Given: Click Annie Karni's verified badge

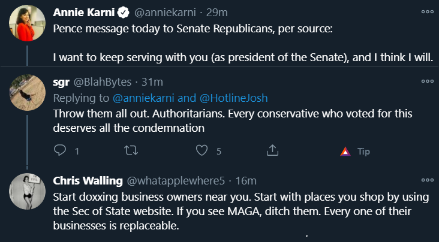Looking at the screenshot, I should pyautogui.click(x=123, y=13).
